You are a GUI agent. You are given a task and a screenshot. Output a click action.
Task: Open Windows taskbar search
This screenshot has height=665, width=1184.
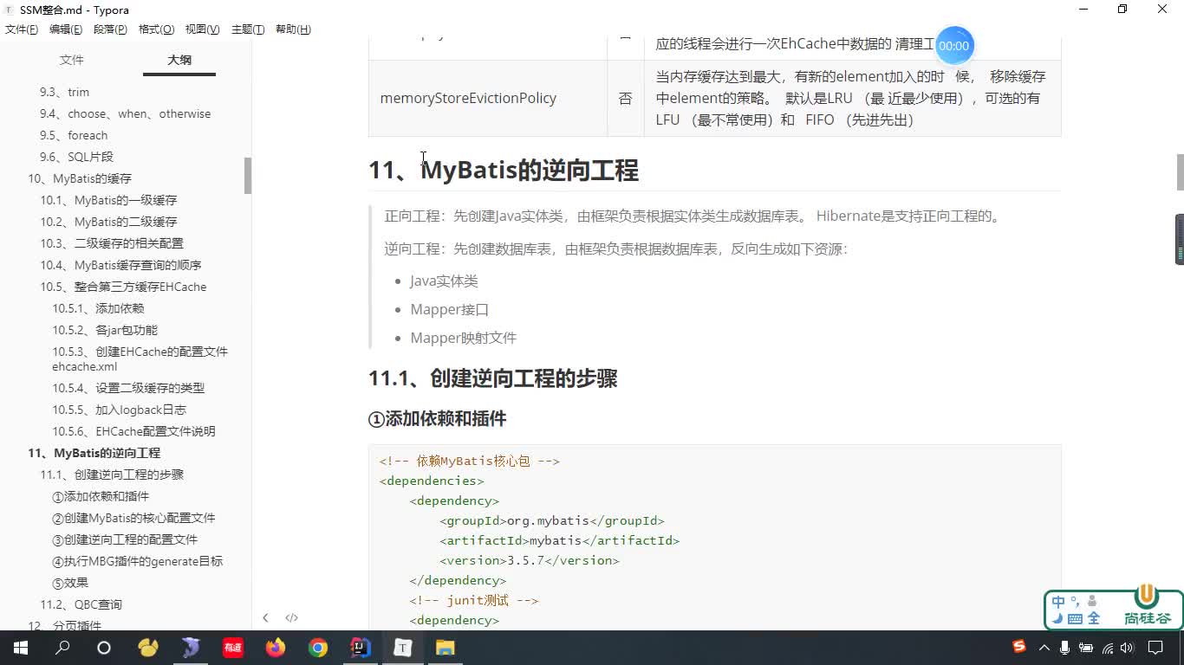62,648
